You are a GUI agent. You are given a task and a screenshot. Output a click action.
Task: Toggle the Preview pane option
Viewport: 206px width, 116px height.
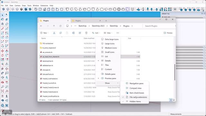pyautogui.click(x=108, y=78)
